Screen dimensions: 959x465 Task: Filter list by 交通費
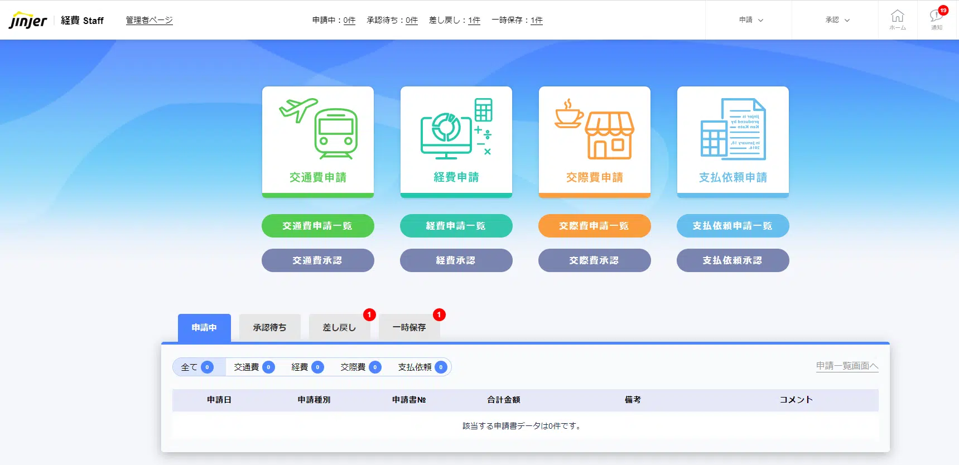point(253,367)
